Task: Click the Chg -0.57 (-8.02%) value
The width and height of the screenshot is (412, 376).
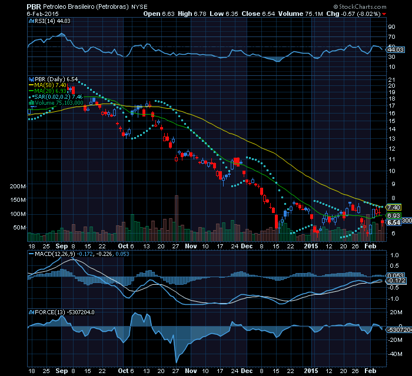Action: coord(353,14)
